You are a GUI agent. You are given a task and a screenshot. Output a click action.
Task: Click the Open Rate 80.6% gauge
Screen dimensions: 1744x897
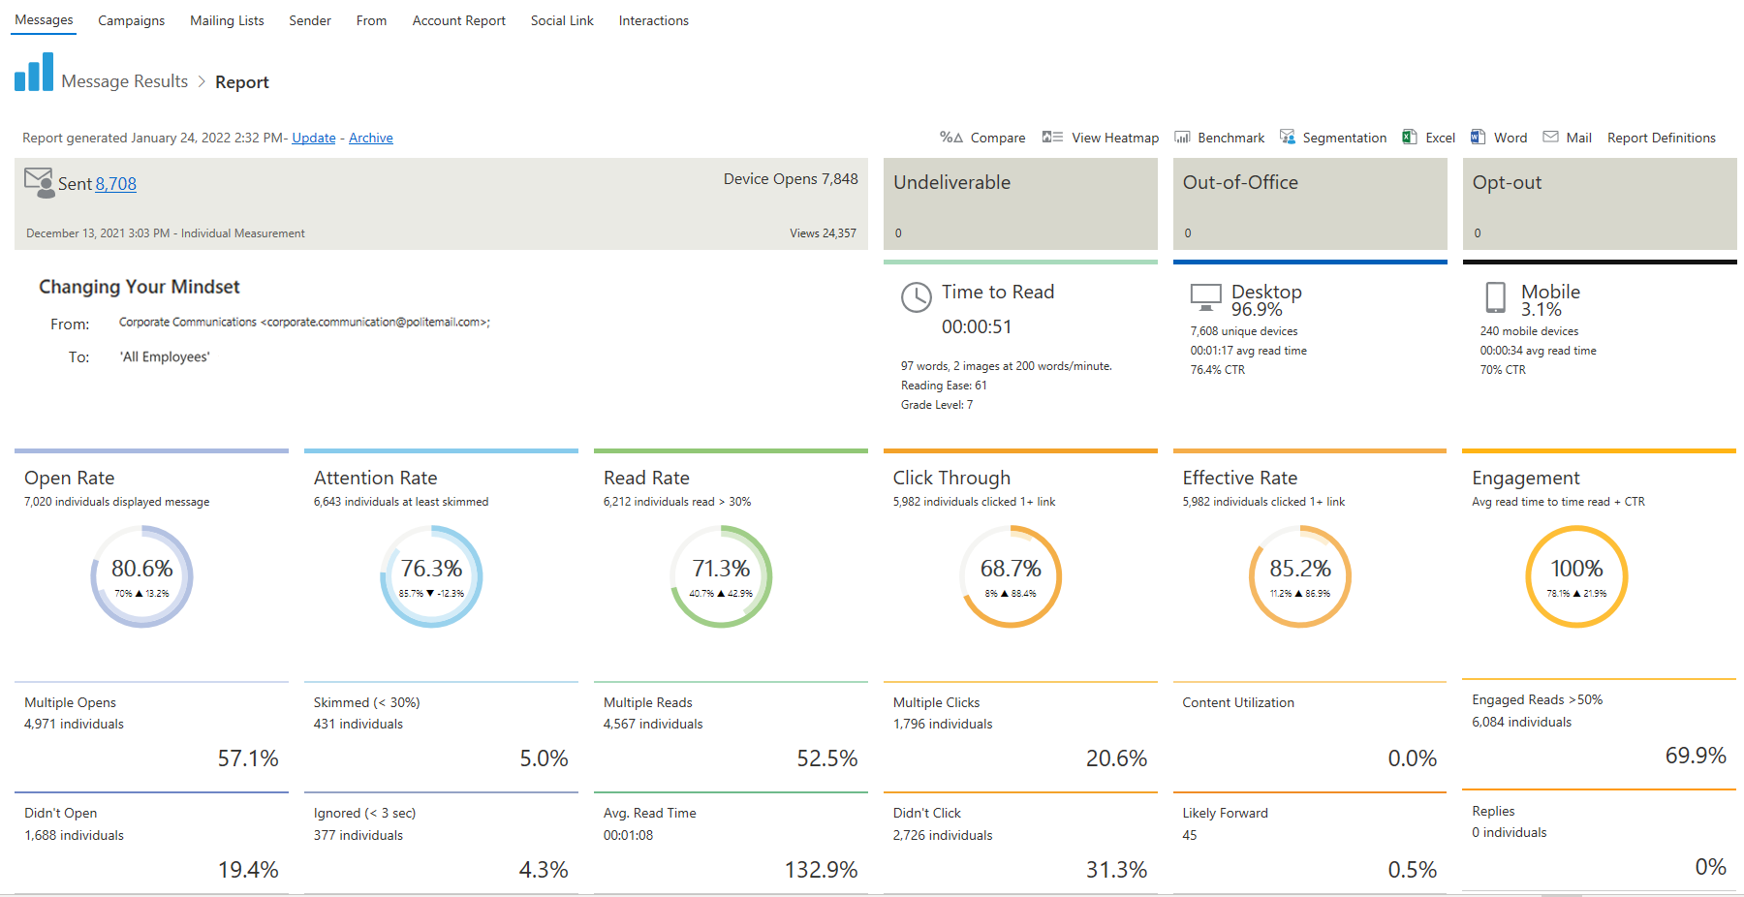[x=141, y=576]
